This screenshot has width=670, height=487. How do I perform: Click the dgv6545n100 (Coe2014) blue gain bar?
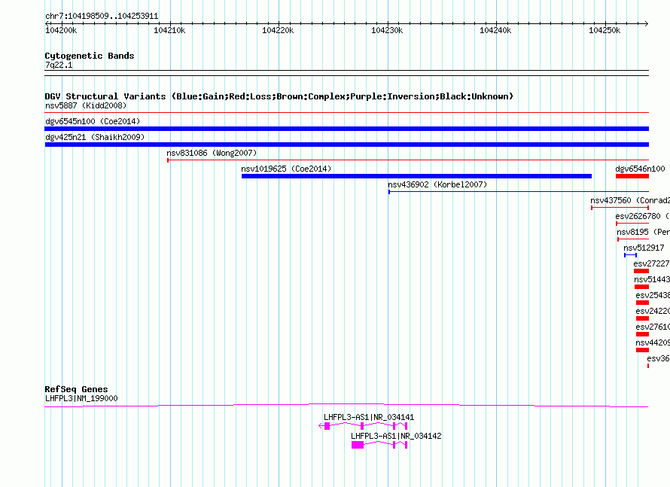pos(346,129)
